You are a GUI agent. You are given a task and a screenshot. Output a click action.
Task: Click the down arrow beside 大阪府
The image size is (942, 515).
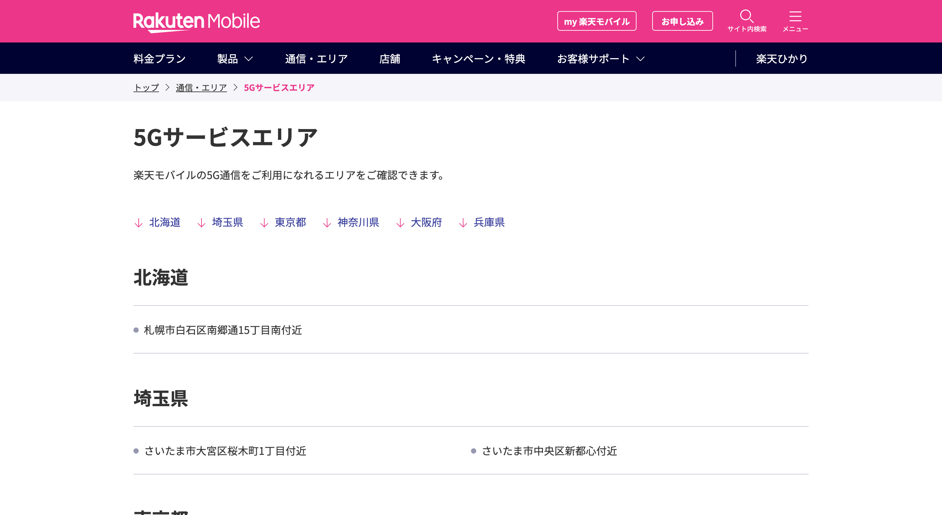(x=400, y=223)
